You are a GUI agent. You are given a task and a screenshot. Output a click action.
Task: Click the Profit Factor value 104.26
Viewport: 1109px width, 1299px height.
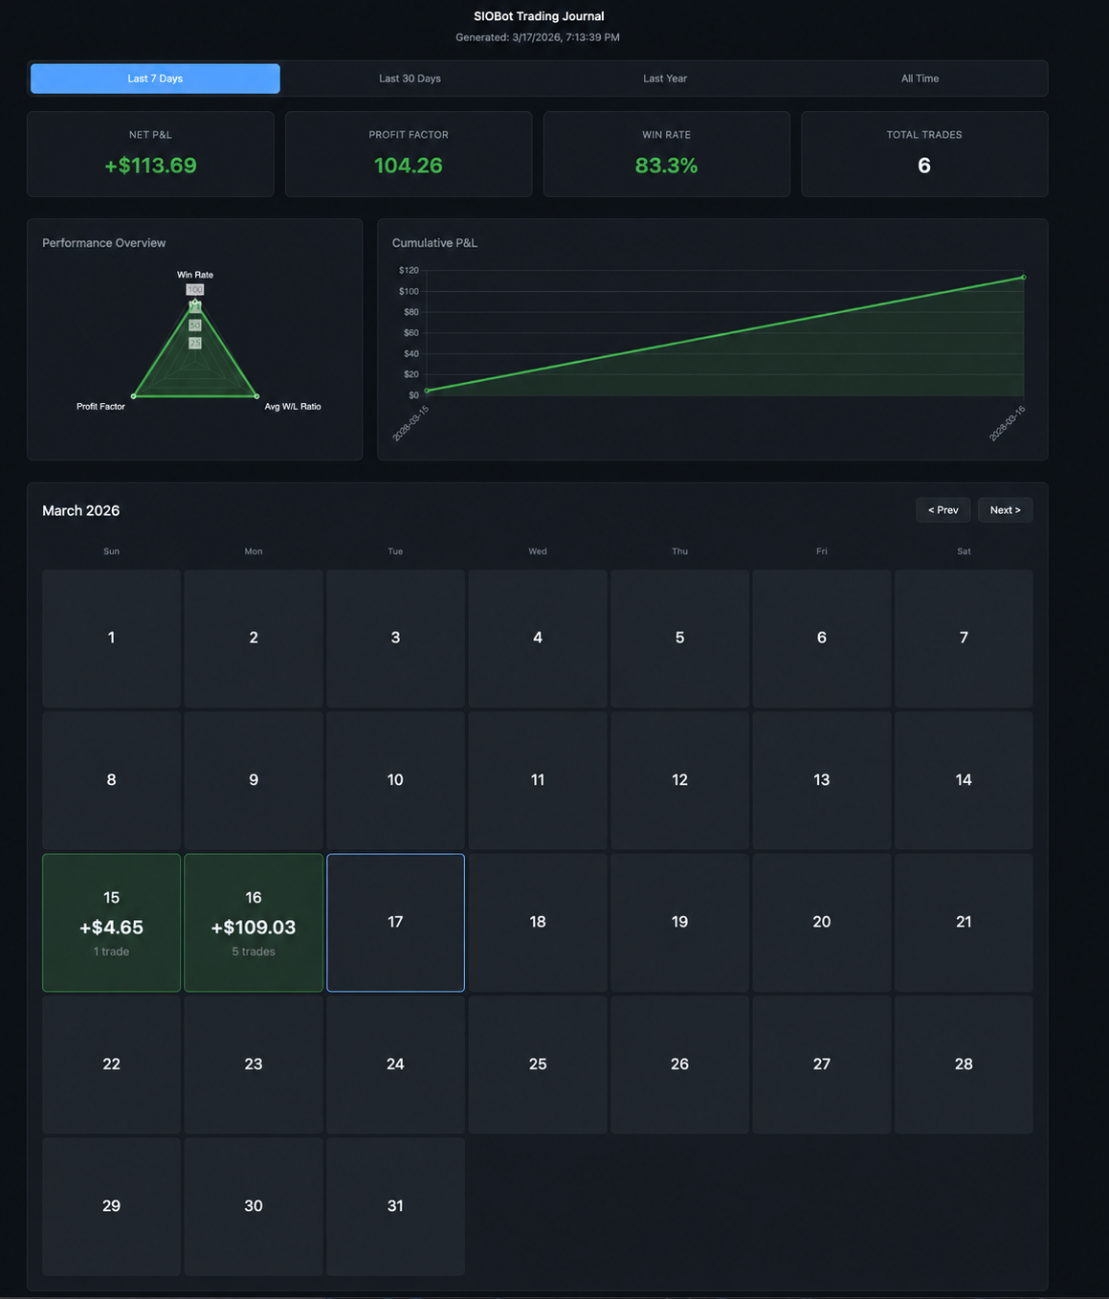coord(409,166)
